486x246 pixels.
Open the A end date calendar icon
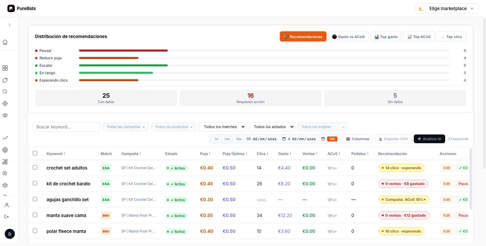click(x=323, y=139)
